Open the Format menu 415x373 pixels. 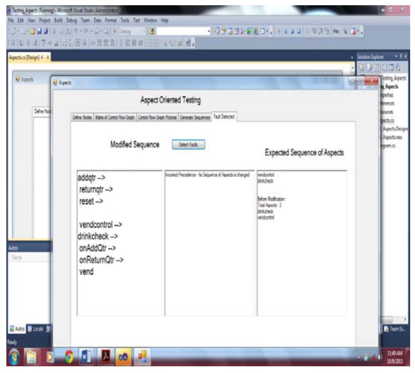click(111, 21)
